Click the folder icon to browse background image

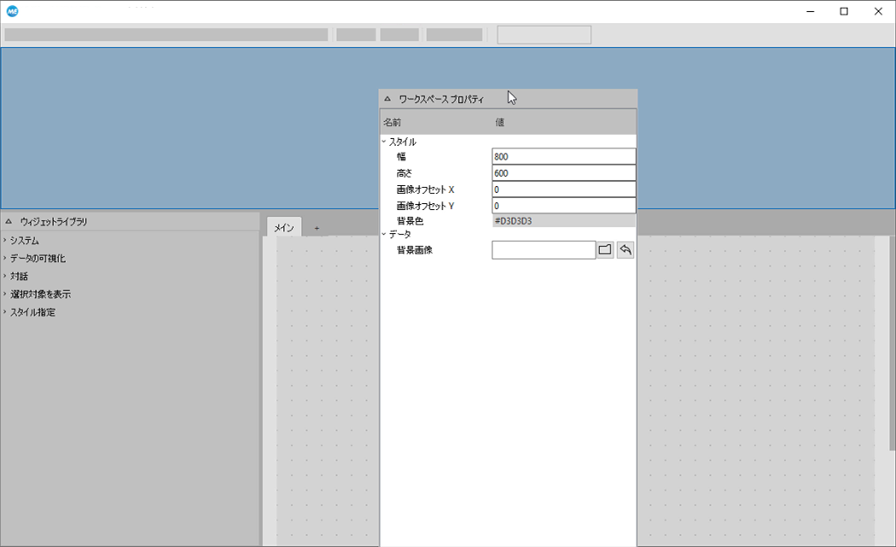click(605, 249)
